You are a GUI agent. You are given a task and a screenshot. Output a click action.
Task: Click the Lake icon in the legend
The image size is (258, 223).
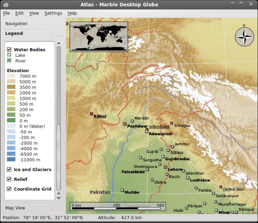coord(9,55)
